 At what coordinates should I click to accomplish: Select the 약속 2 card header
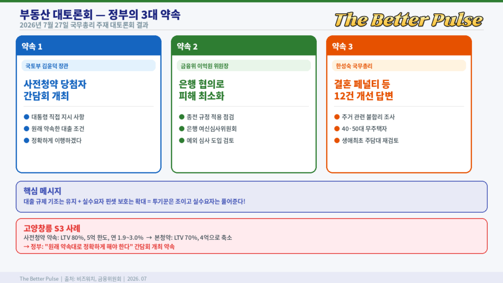[244, 46]
